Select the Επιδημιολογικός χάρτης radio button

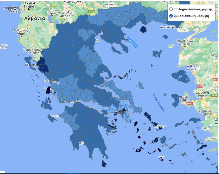coord(171,9)
